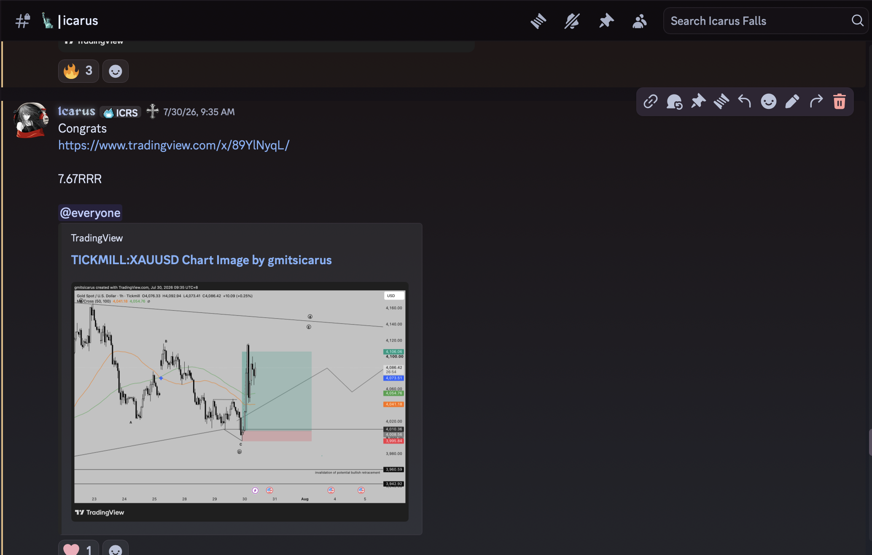Click the @everyone mention
This screenshot has height=555, width=872.
pyautogui.click(x=90, y=213)
